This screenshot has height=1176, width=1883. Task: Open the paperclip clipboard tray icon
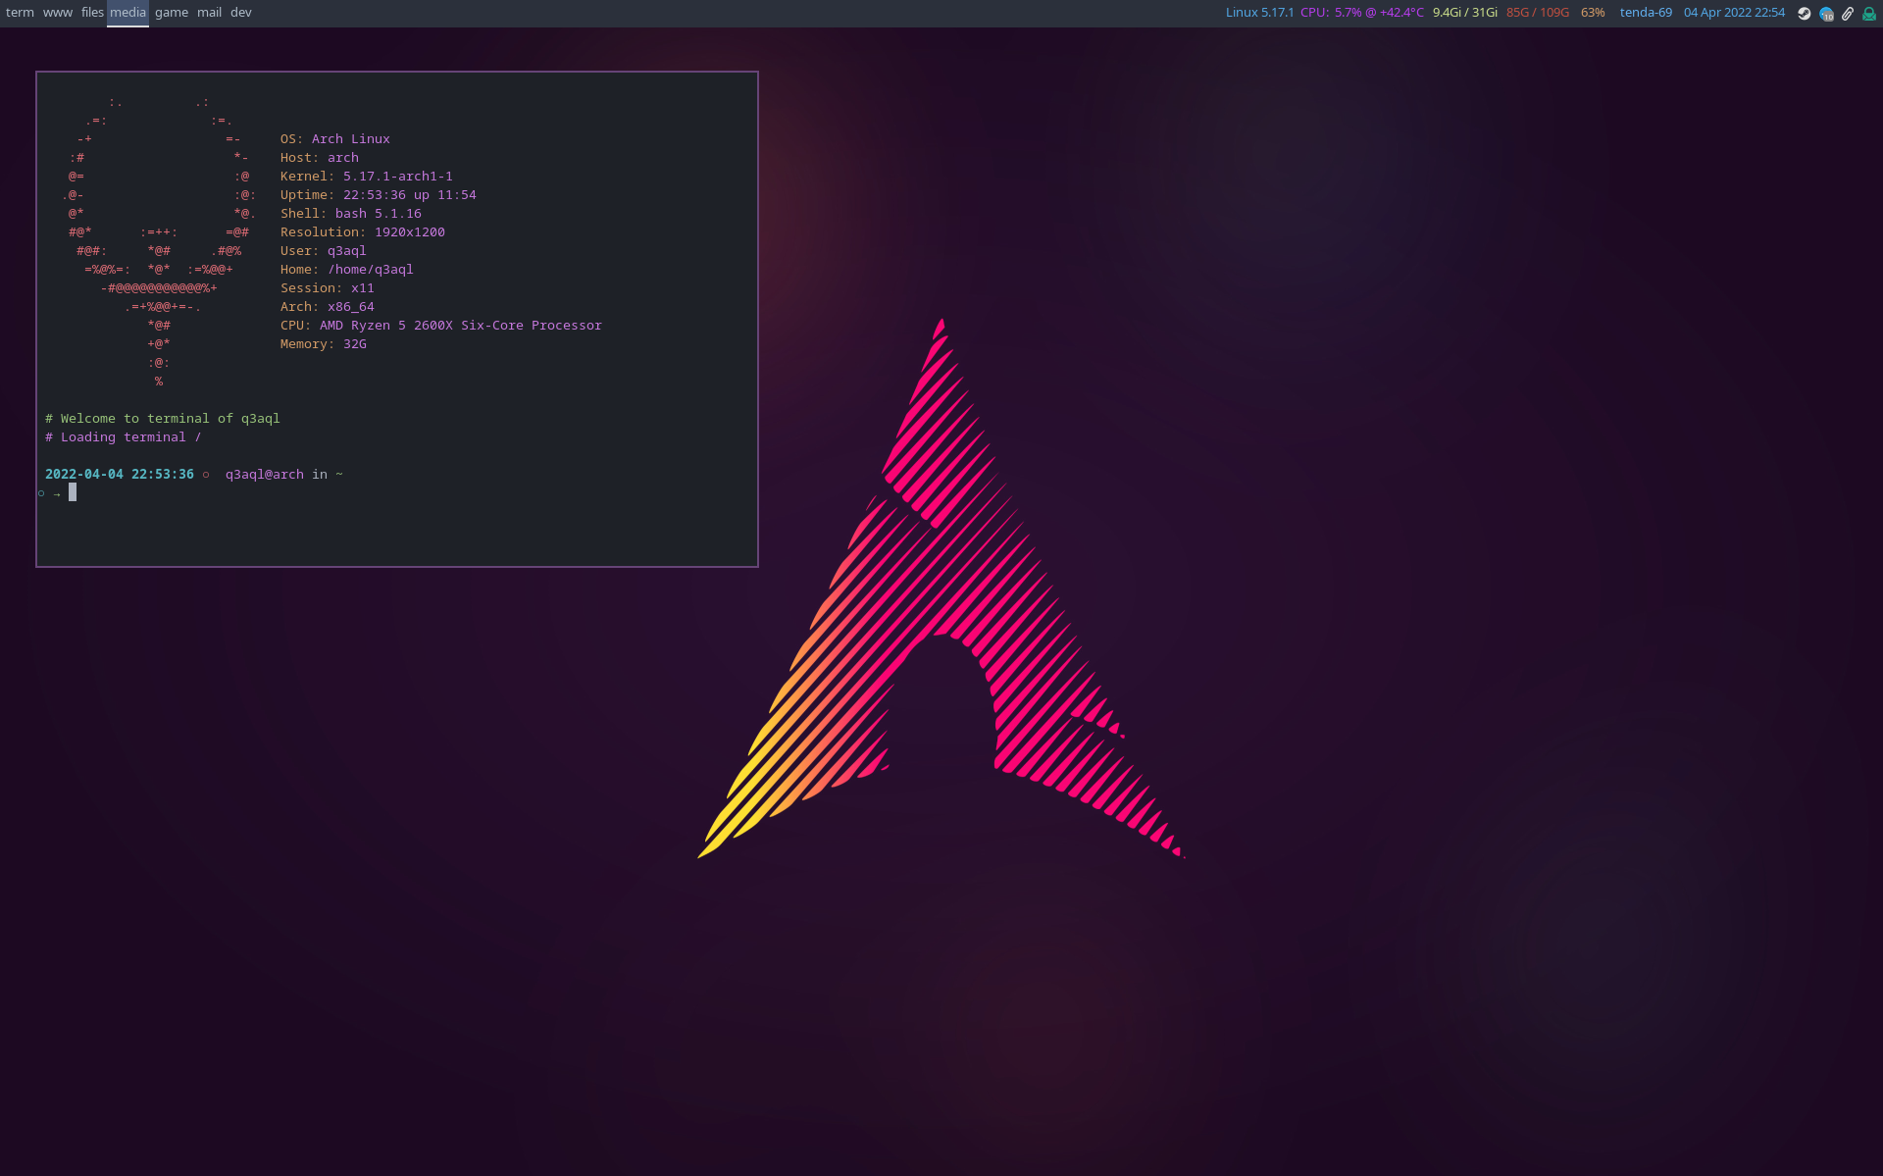[1848, 14]
